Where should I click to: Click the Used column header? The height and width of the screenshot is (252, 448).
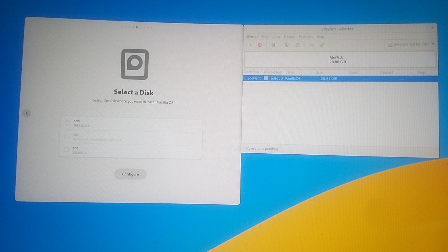353,72
